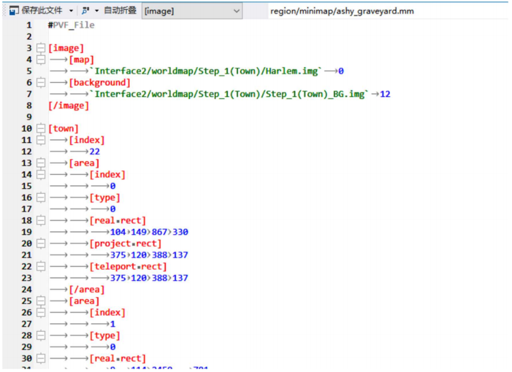512x372 pixels.
Task: Click the auto-fold tool icon
Action: click(x=85, y=11)
